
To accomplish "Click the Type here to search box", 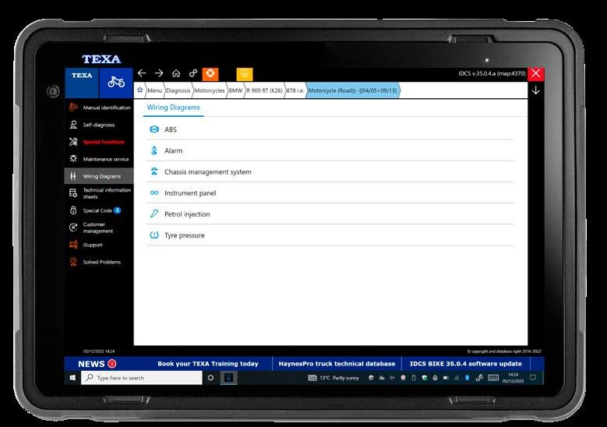I will pyautogui.click(x=142, y=377).
